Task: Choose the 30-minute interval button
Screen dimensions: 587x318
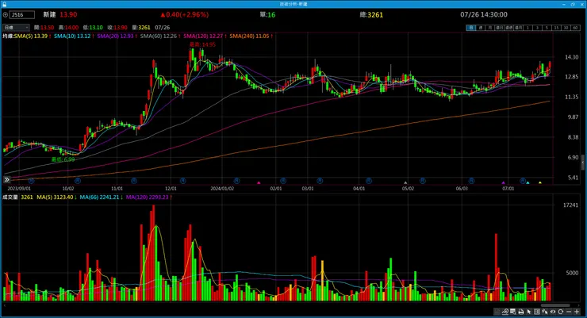Action: click(566, 28)
